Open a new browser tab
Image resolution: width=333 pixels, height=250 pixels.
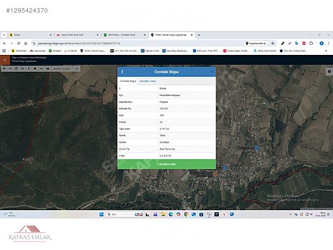point(199,35)
